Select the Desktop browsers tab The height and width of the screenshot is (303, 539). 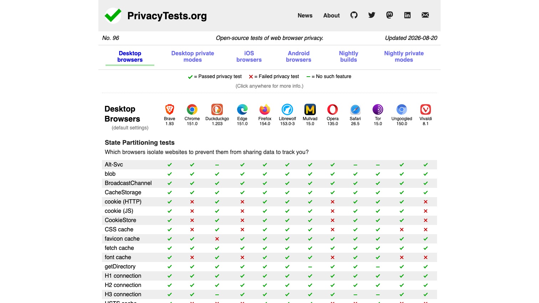click(130, 56)
